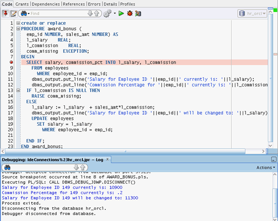Image resolution: width=278 pixels, height=221 pixels.
Task: Open the compile gear dropdown
Action: 109,14
